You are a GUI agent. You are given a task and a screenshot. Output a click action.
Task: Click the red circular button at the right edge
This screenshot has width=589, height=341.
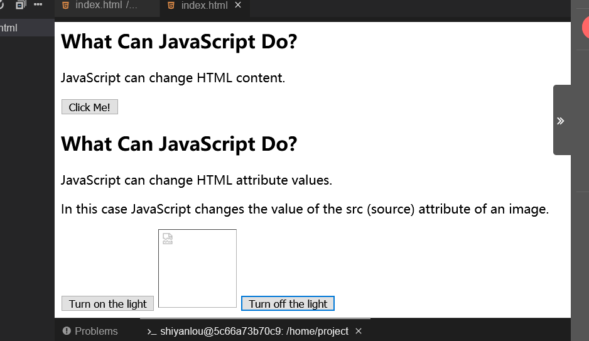coord(586,28)
